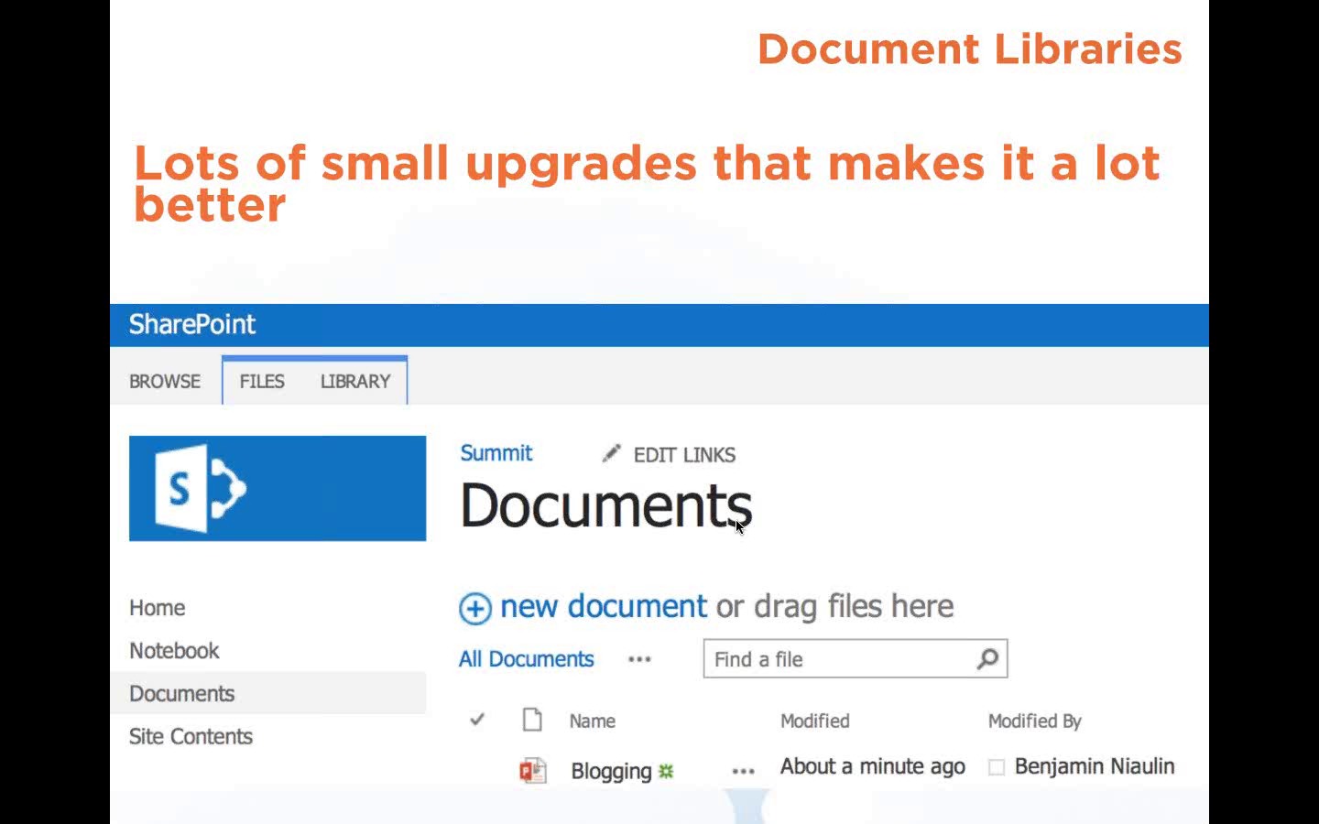Open ellipsis menu next to All Documents

[x=639, y=659]
